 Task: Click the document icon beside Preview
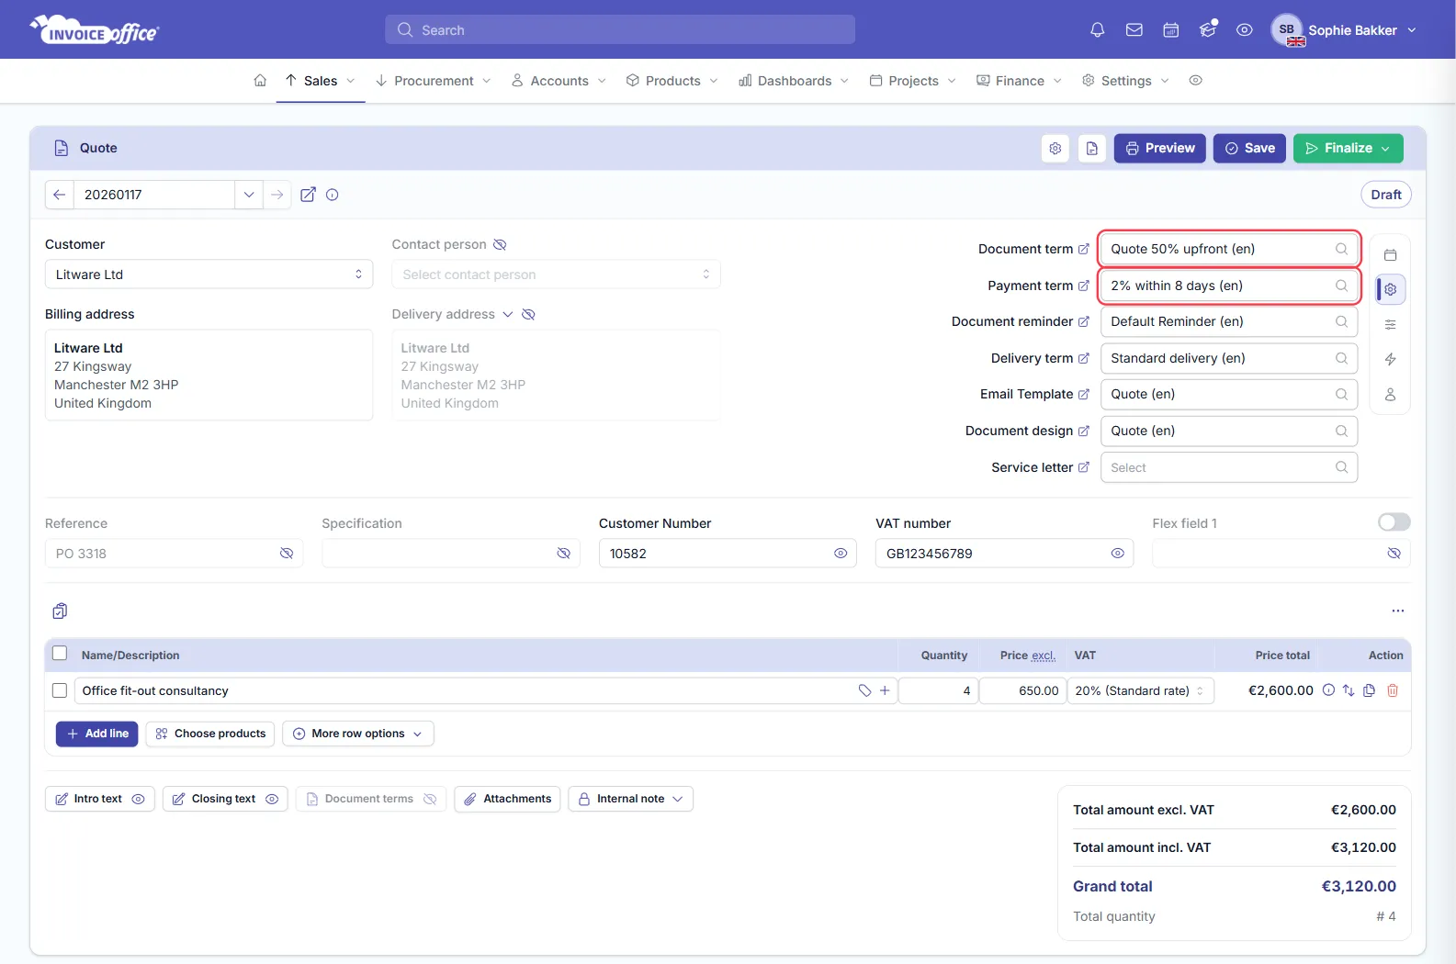tap(1092, 149)
